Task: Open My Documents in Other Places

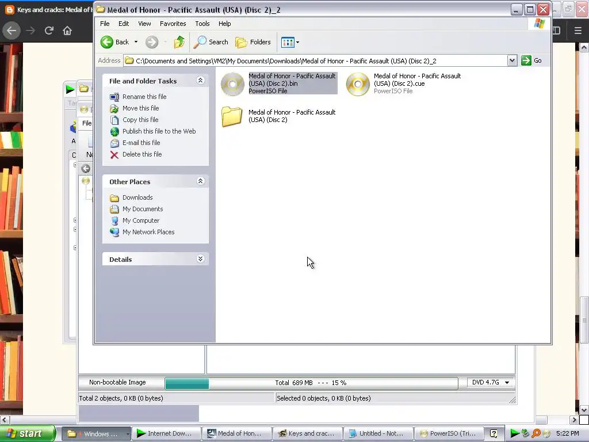Action: coord(143,209)
